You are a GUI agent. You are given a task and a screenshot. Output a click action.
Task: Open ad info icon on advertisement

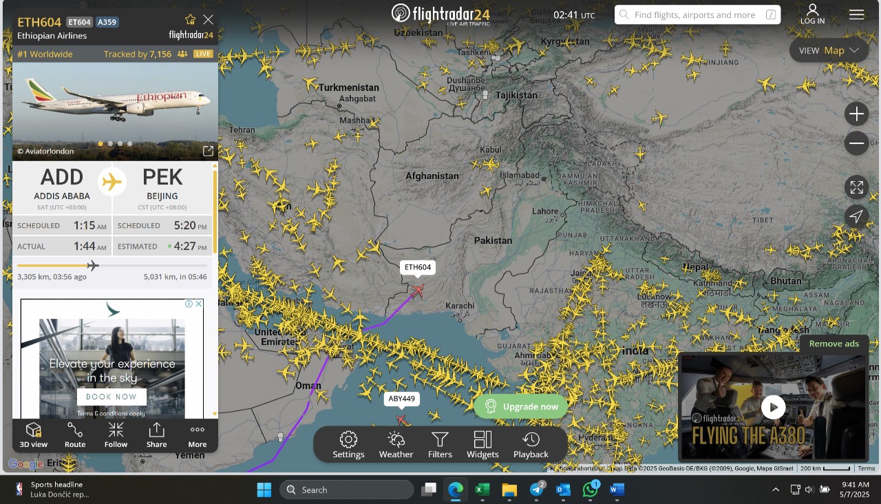[189, 304]
